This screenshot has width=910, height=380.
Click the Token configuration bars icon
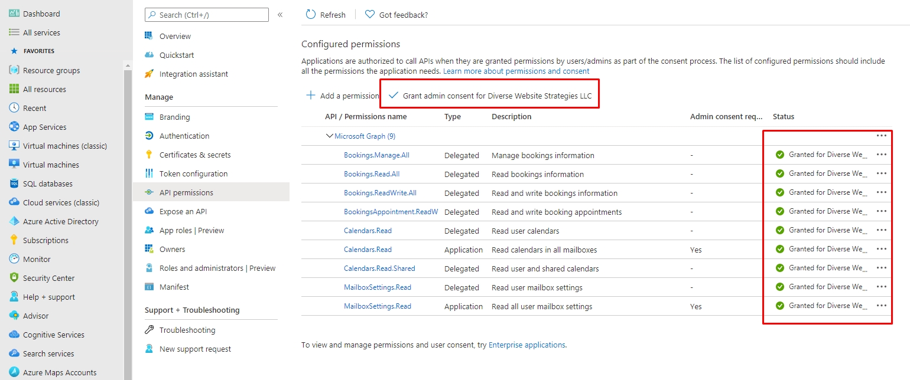coord(149,173)
